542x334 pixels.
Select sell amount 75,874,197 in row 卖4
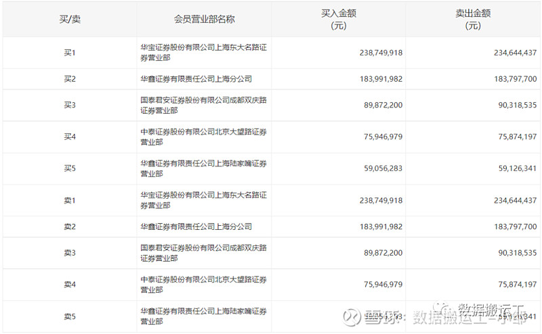[518, 285]
